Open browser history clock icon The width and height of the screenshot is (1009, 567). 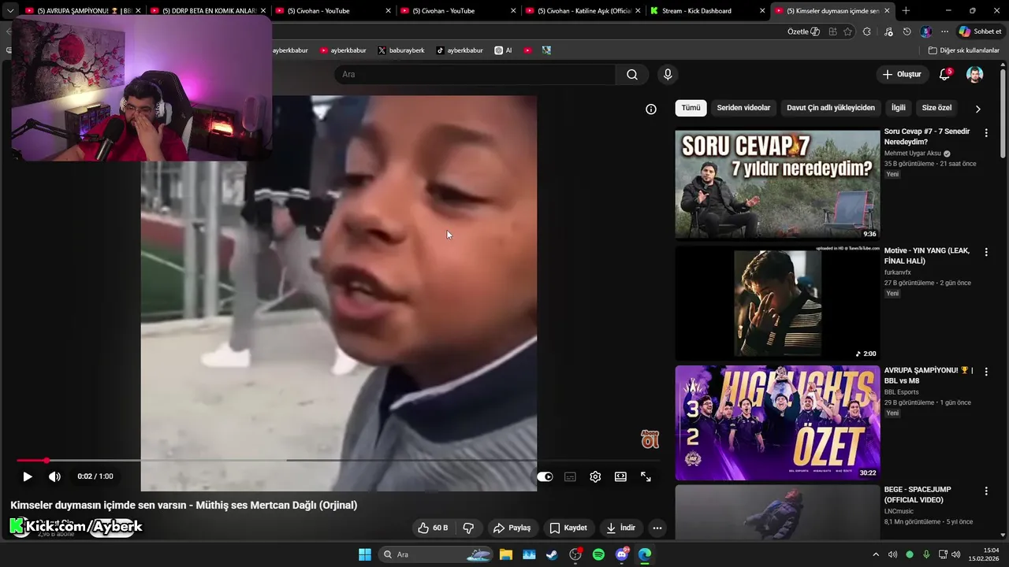[907, 31]
